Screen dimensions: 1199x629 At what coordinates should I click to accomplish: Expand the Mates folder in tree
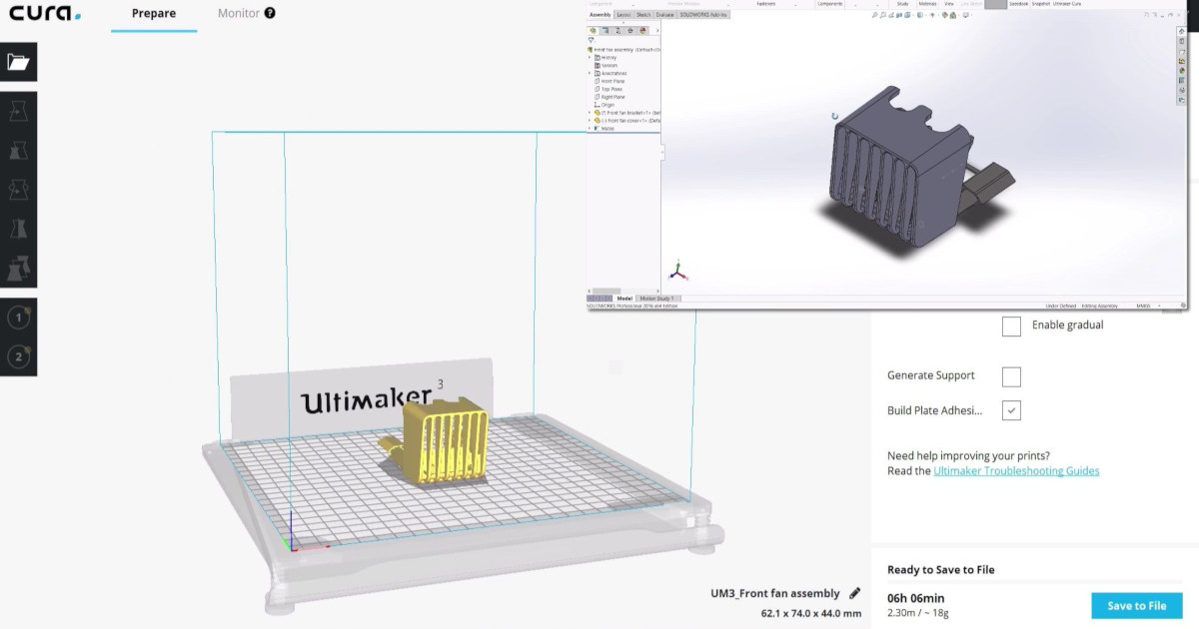pos(591,128)
